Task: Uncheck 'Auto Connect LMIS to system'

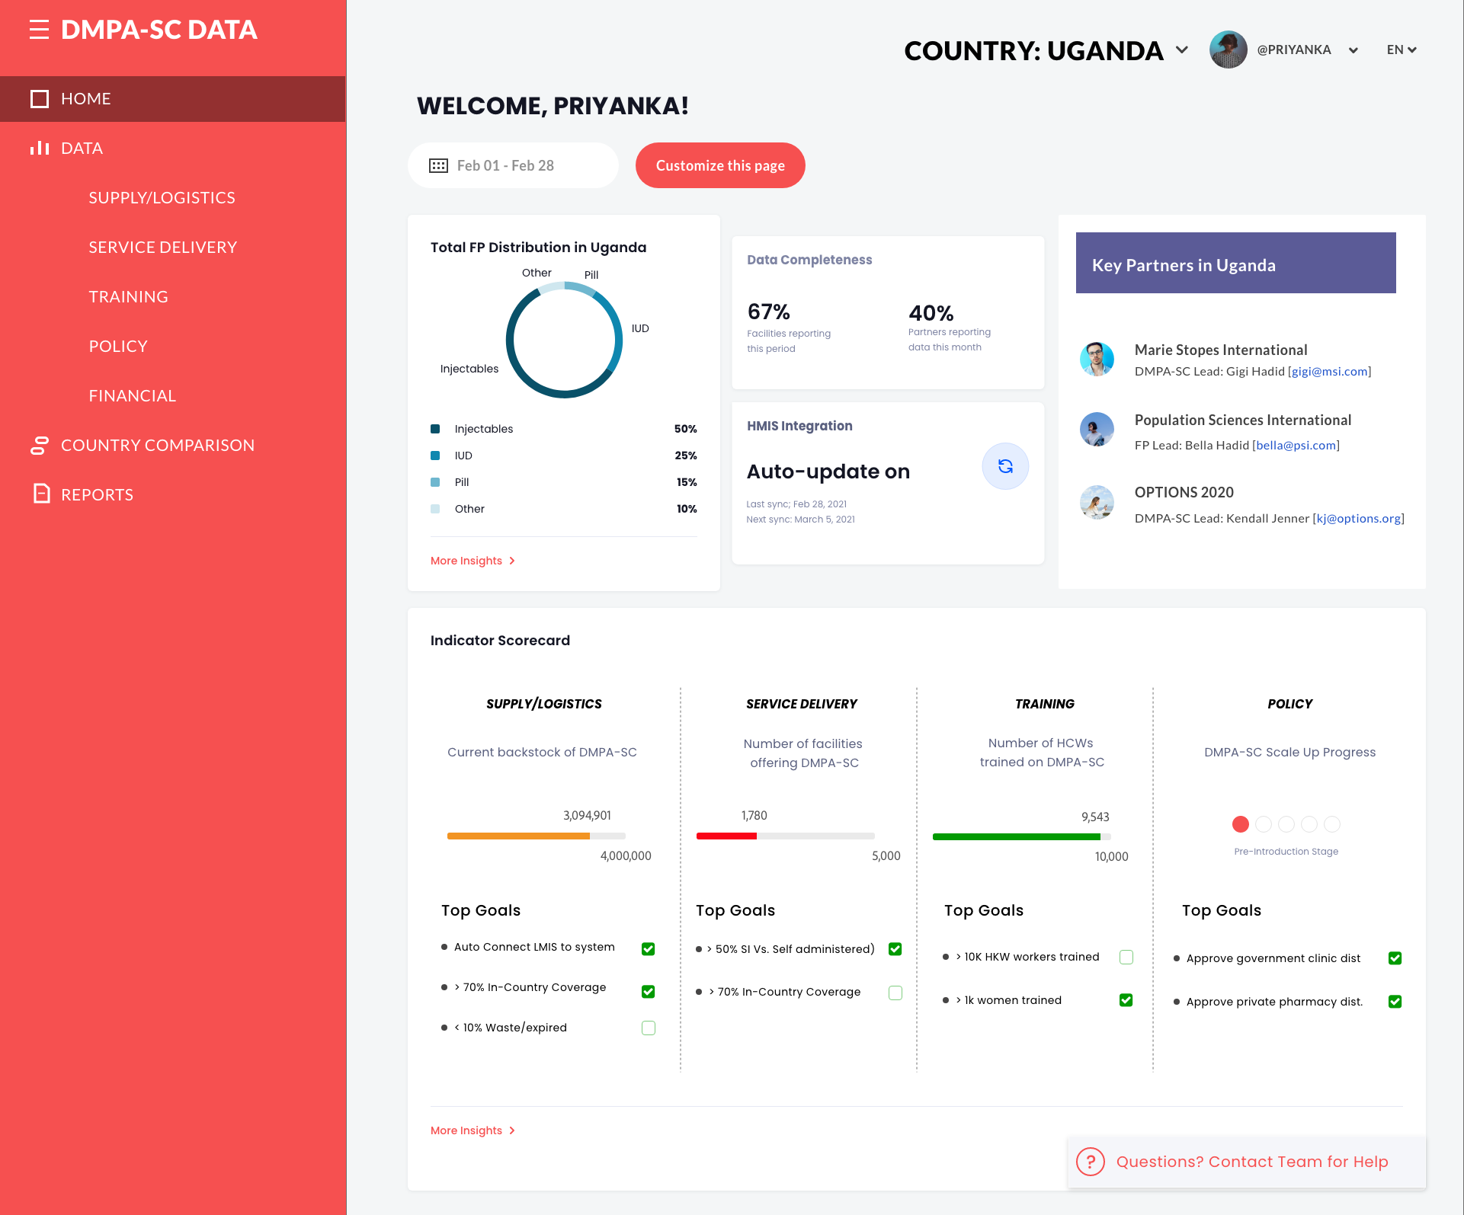Action: [649, 948]
